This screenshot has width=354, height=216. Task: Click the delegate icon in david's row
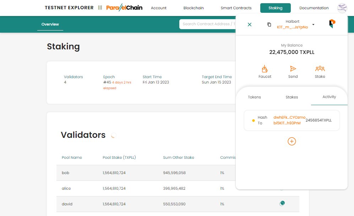[282, 203]
